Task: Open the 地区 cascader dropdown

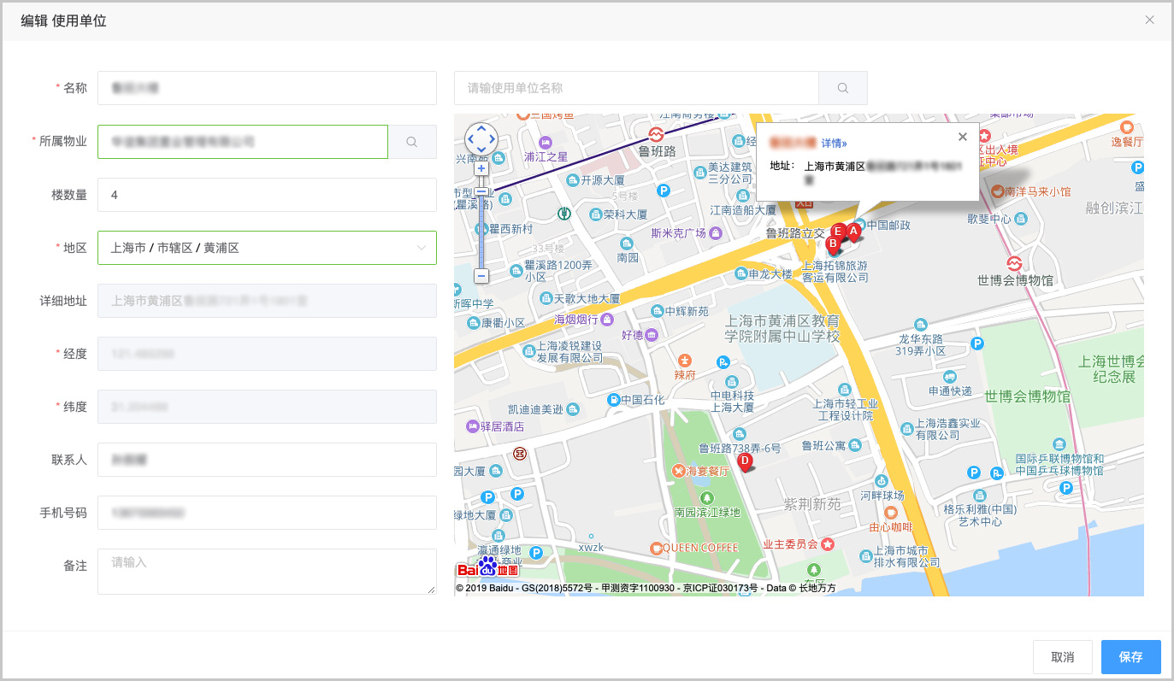Action: click(267, 248)
